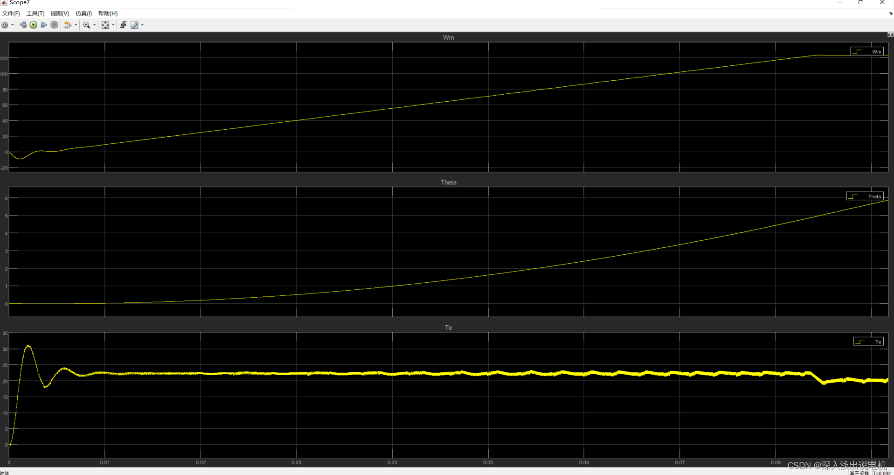This screenshot has width=894, height=475.
Task: Open the Cursor Measurements ruler icon
Action: click(135, 25)
